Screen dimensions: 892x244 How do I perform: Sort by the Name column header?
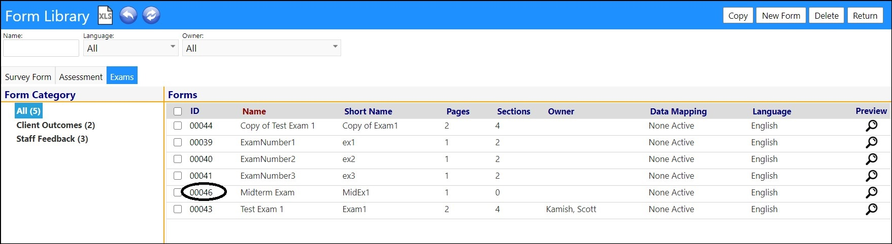pyautogui.click(x=254, y=111)
